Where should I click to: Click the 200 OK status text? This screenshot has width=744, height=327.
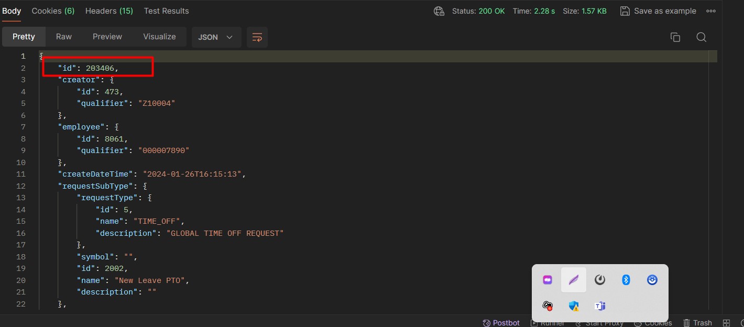coord(491,11)
